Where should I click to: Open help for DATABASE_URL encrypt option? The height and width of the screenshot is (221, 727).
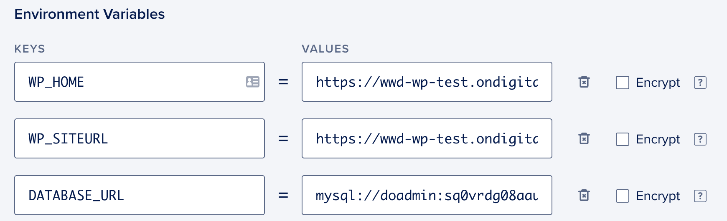tap(700, 196)
